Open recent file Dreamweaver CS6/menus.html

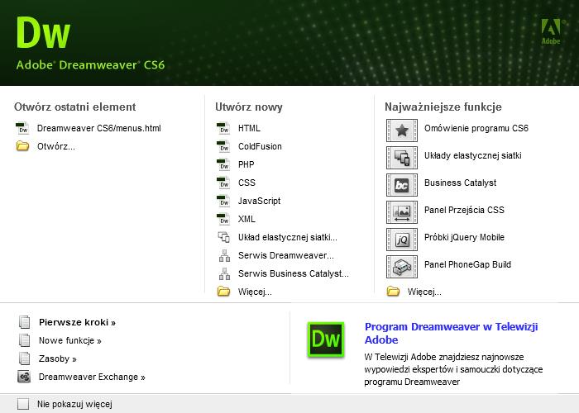tap(99, 128)
